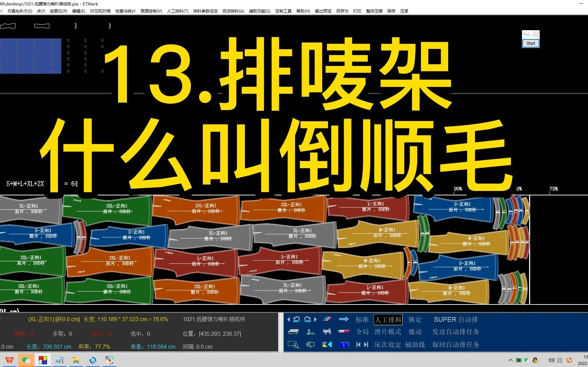Image resolution: width=588 pixels, height=367 pixels.
Task: Open the 画面控制(V) menu
Action: point(151,11)
